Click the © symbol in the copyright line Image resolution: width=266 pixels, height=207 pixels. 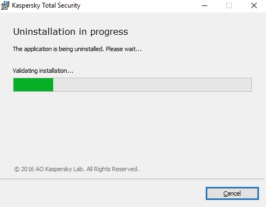point(17,170)
